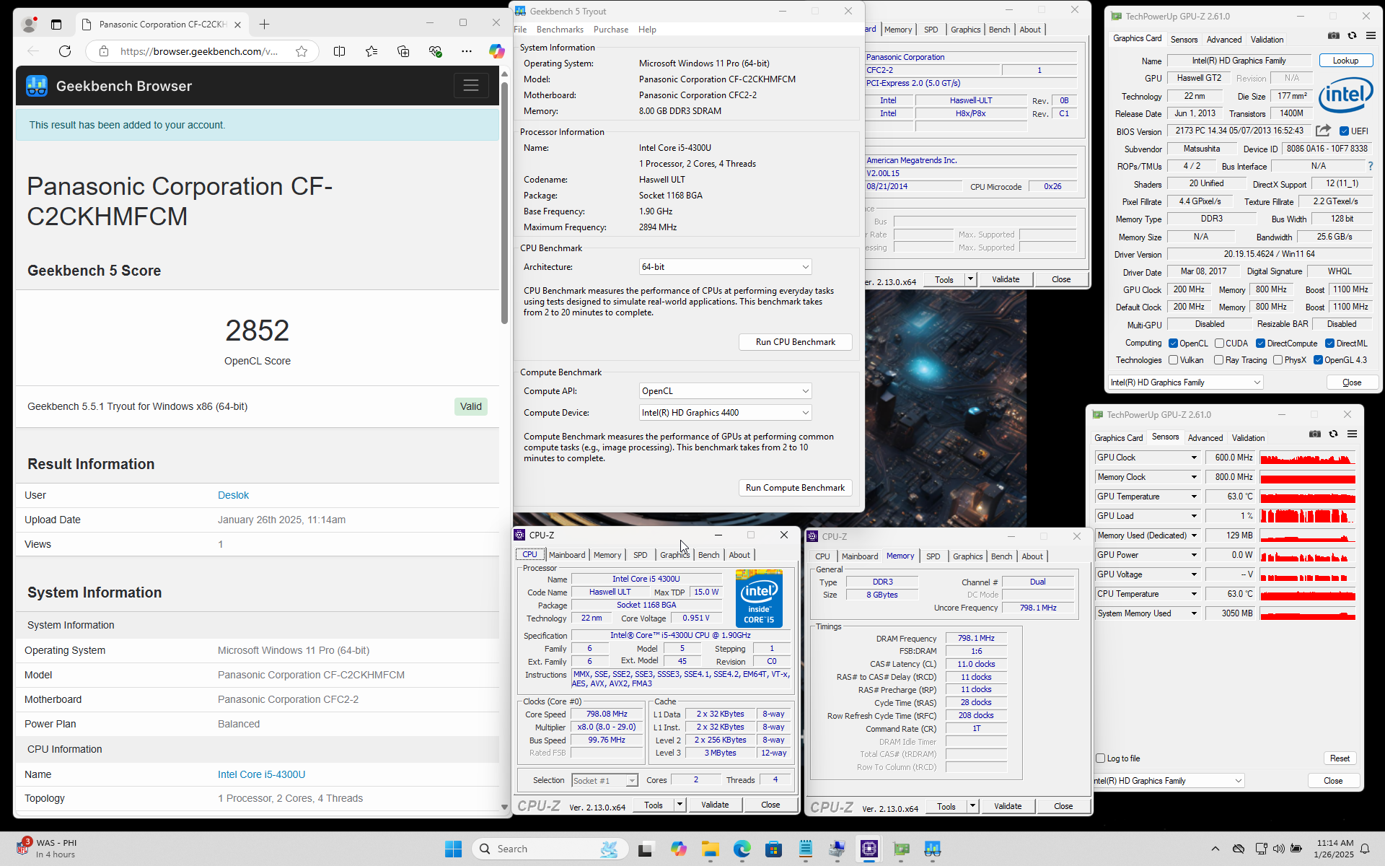Open Copilot in Edge toolbar

[496, 51]
